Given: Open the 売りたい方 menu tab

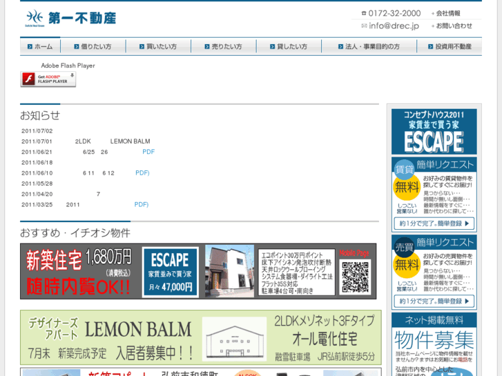Looking at the screenshot, I should (x=224, y=46).
